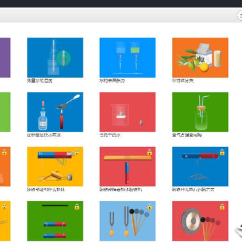Click caption under yellow magnet paperclips thumbnail
The width and height of the screenshot is (242, 242).
(46, 190)
